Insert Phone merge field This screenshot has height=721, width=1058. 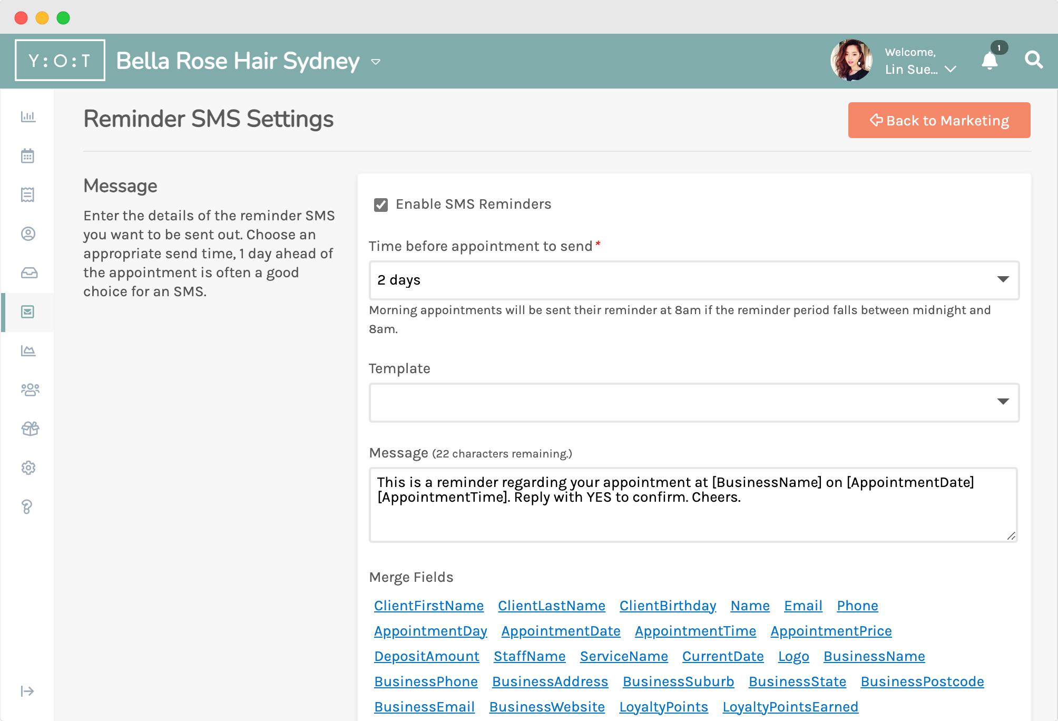(x=857, y=606)
